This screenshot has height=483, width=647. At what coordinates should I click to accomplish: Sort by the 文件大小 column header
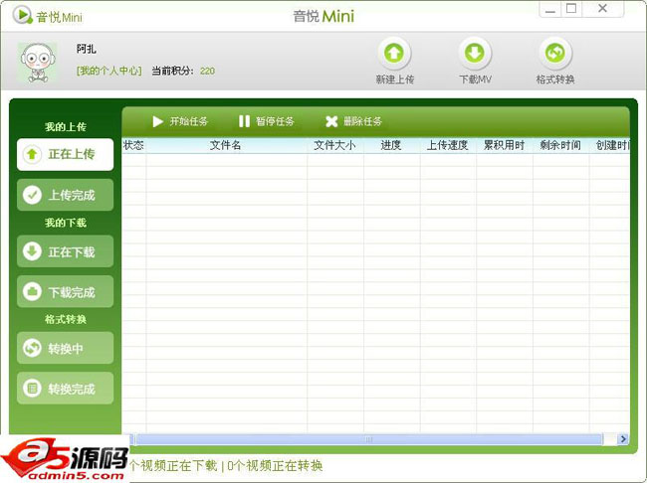(x=334, y=145)
